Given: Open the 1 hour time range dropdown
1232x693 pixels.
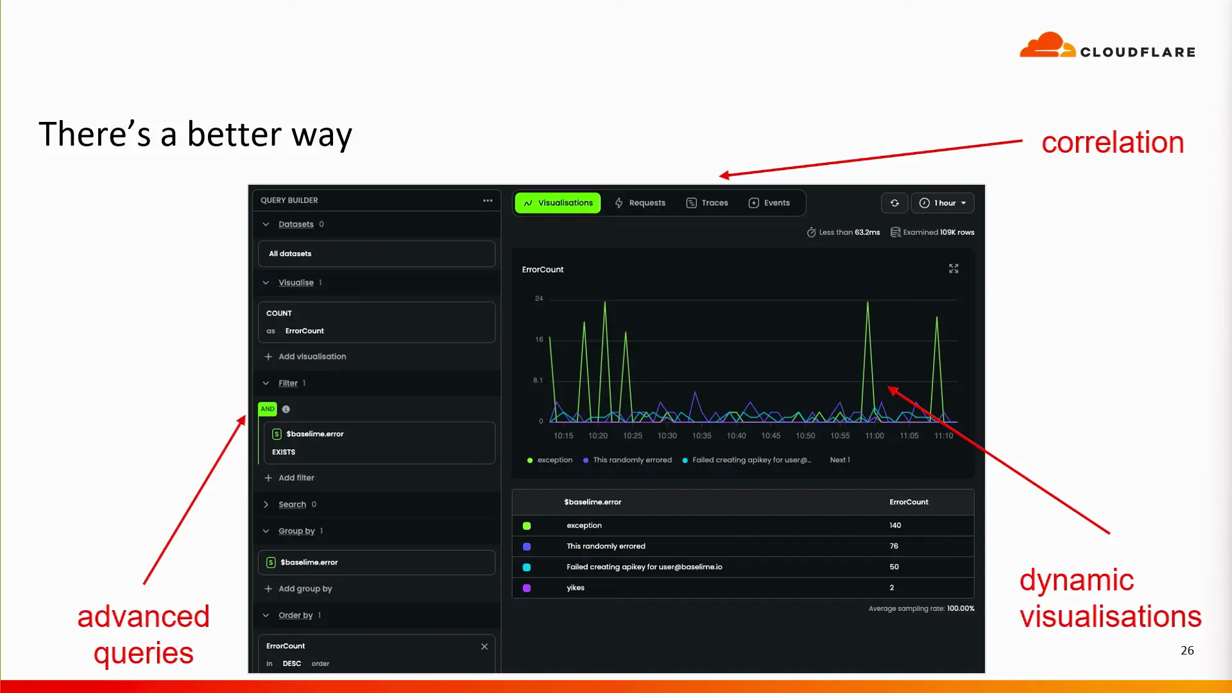Looking at the screenshot, I should click(x=943, y=203).
